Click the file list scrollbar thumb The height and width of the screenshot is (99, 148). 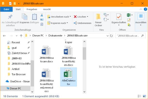[84, 54]
